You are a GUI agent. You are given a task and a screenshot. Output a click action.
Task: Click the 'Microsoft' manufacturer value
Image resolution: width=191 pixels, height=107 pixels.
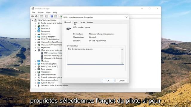[93, 37]
